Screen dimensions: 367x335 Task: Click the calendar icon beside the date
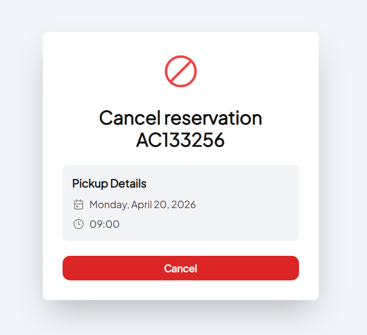tap(78, 205)
